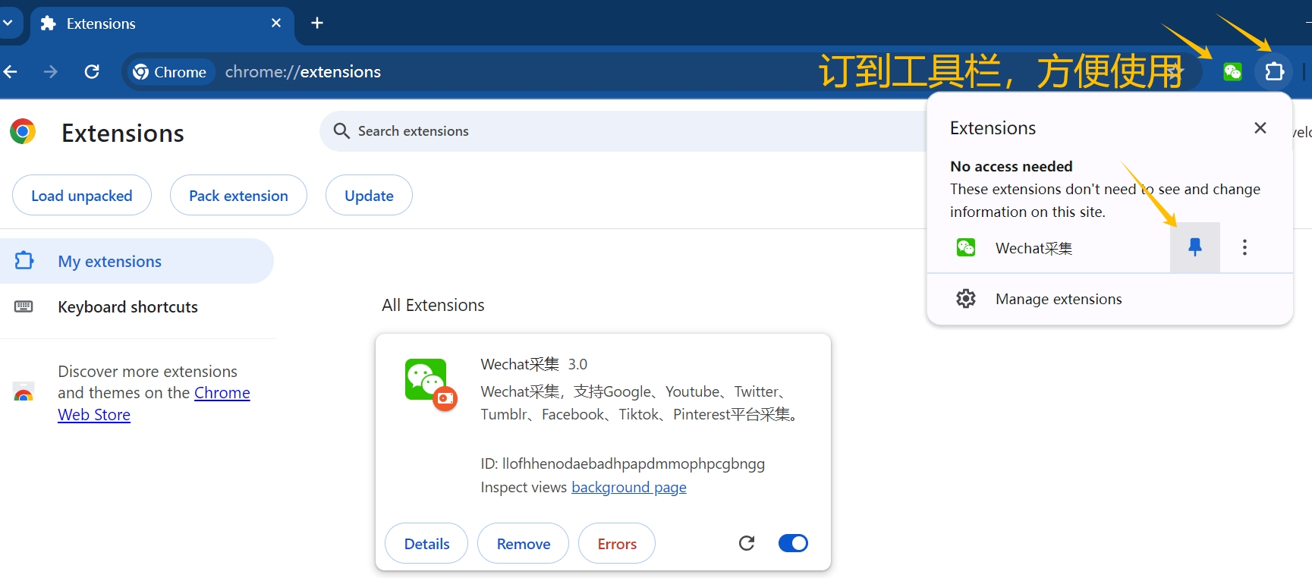Screen dimensions: 1312x578
Task: Click the browser back arrow
Action: coord(11,72)
